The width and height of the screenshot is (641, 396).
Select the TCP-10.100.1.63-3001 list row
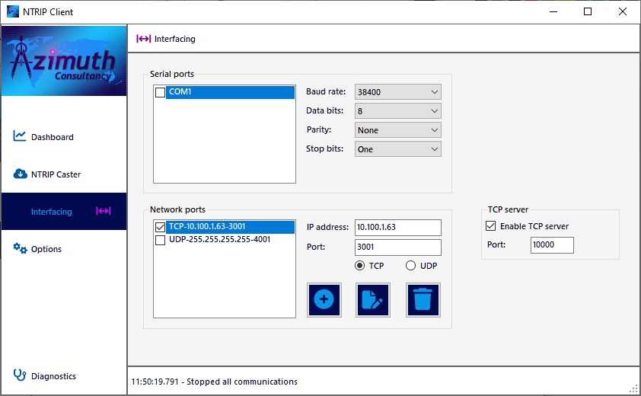point(230,227)
